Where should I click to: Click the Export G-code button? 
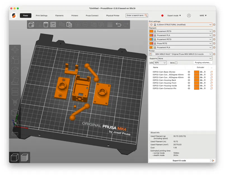click(x=179, y=160)
